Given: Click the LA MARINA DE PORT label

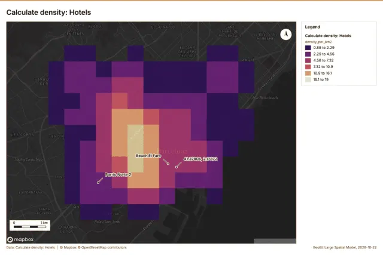Looking at the screenshot, I should tap(68, 229).
